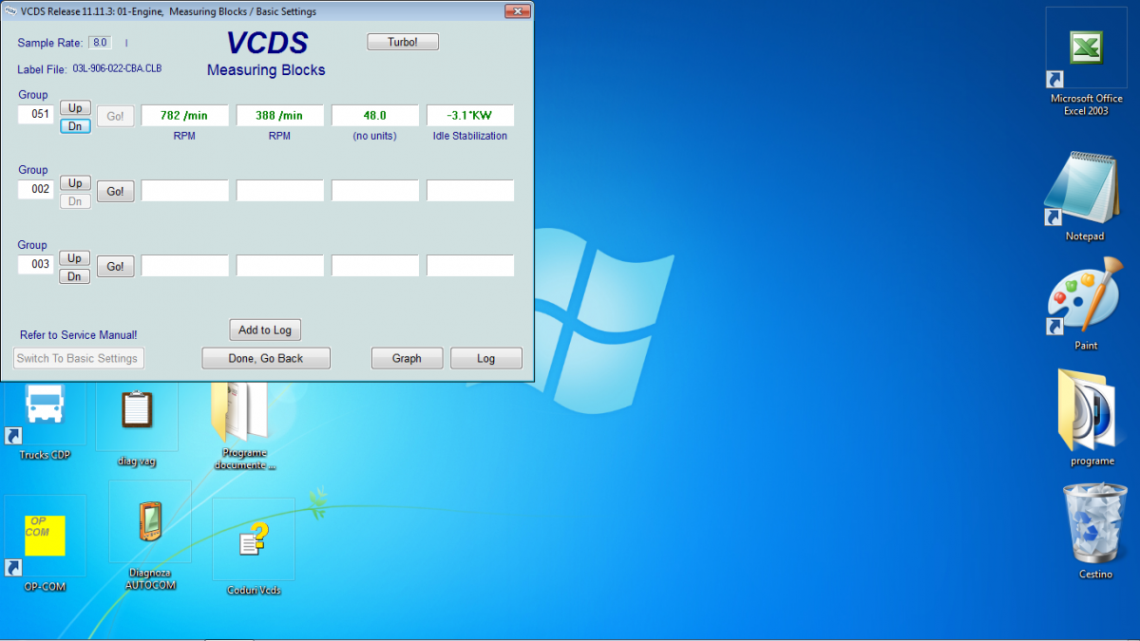Click the Add to Log button
The height and width of the screenshot is (641, 1140).
pyautogui.click(x=265, y=330)
